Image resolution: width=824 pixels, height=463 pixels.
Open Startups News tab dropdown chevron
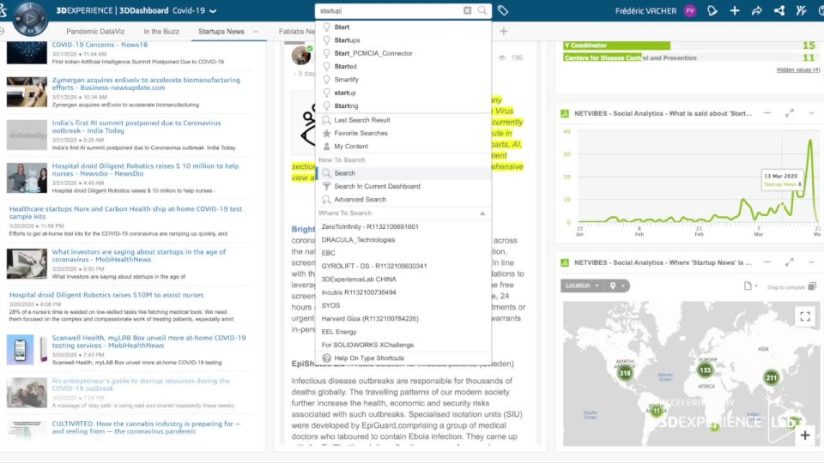pyautogui.click(x=256, y=32)
